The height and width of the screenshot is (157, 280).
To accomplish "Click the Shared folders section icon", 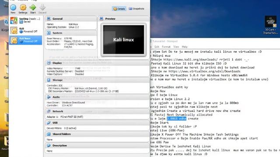I will coord(49,134).
